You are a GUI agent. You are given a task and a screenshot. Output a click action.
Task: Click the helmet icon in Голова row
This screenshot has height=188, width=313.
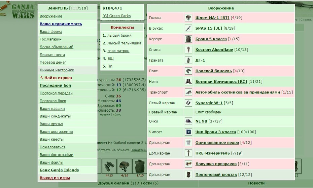click(x=188, y=17)
